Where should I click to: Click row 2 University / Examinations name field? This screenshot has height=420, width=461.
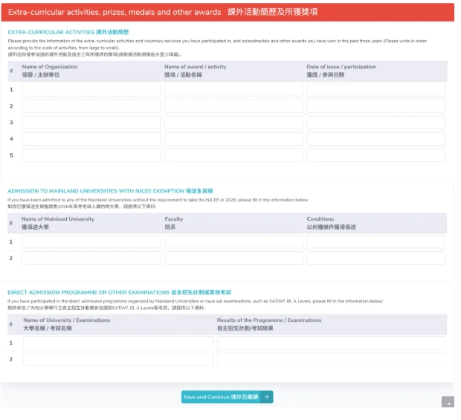[117, 359]
